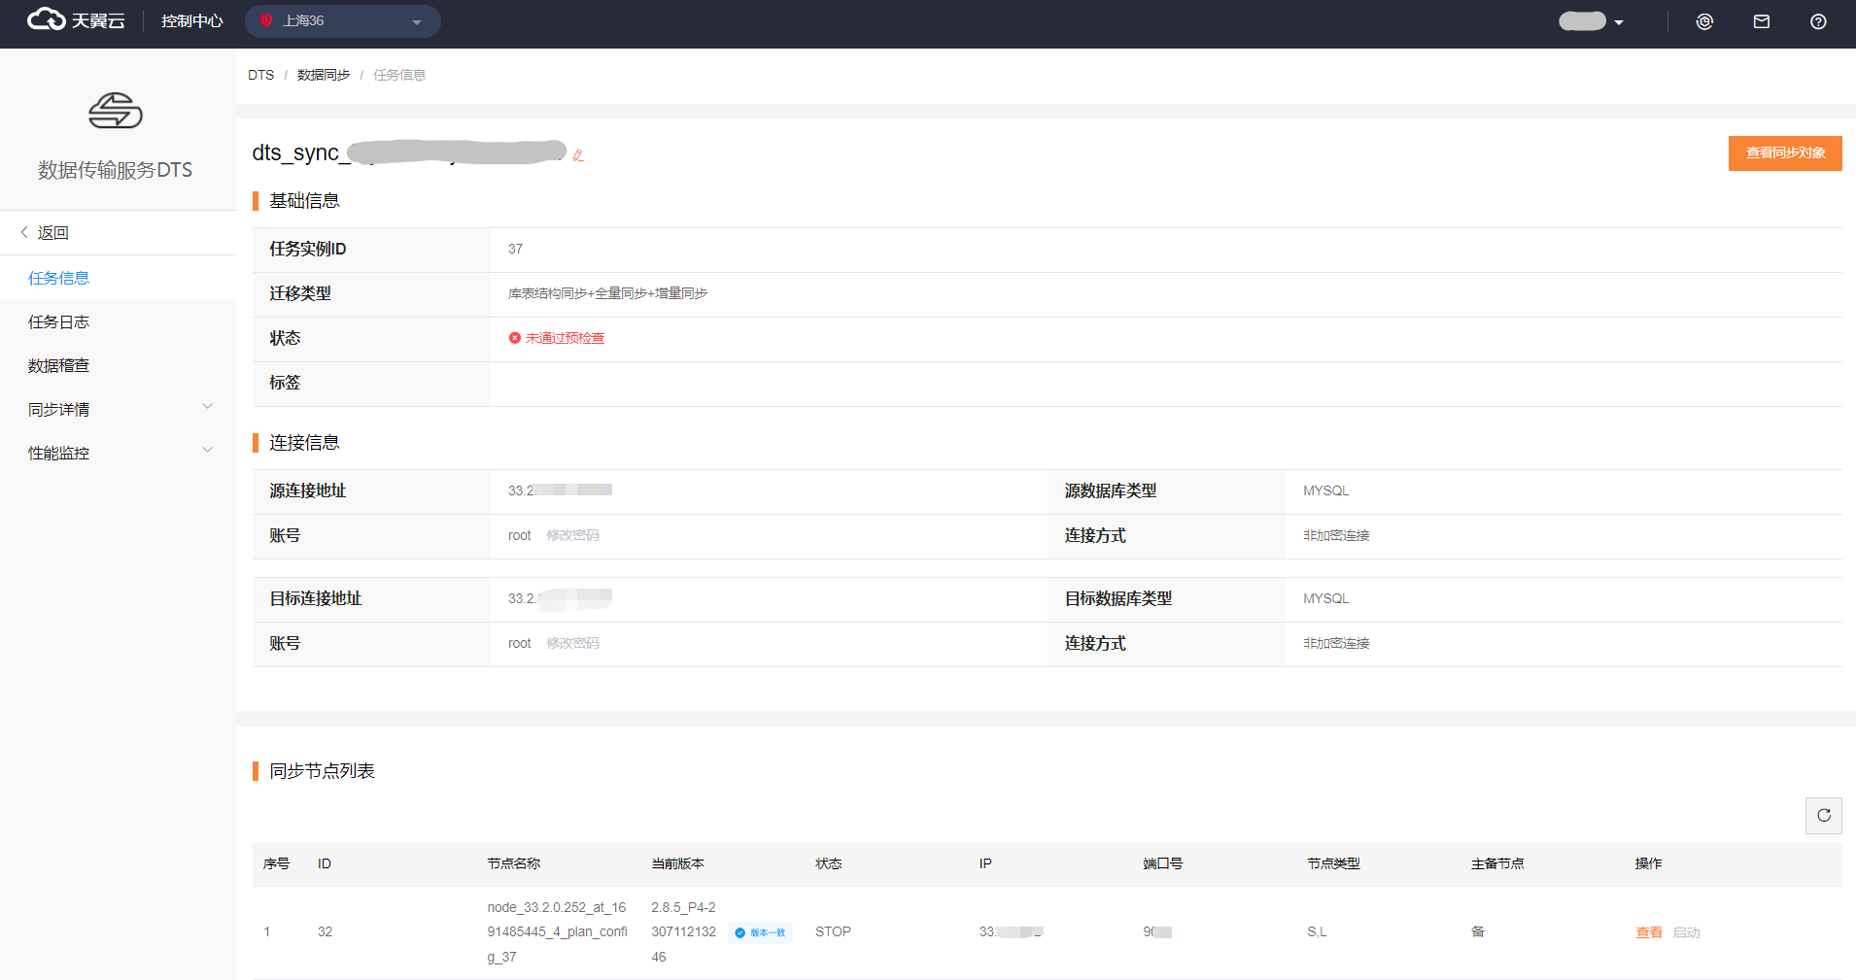Click 修改密码 for the target account
The width and height of the screenshot is (1856, 980).
pyautogui.click(x=572, y=643)
